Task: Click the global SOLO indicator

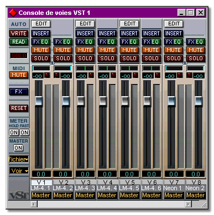Action: click(19, 55)
